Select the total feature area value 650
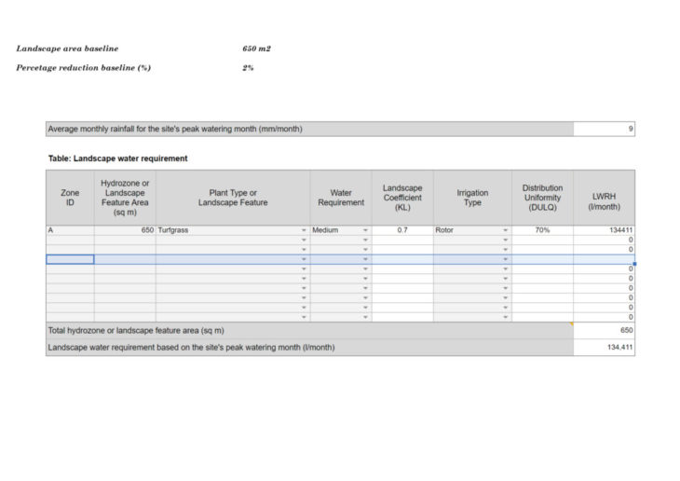This screenshot has width=680, height=481. pyautogui.click(x=604, y=330)
